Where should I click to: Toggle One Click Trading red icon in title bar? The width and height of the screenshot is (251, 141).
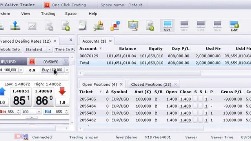(47, 5)
